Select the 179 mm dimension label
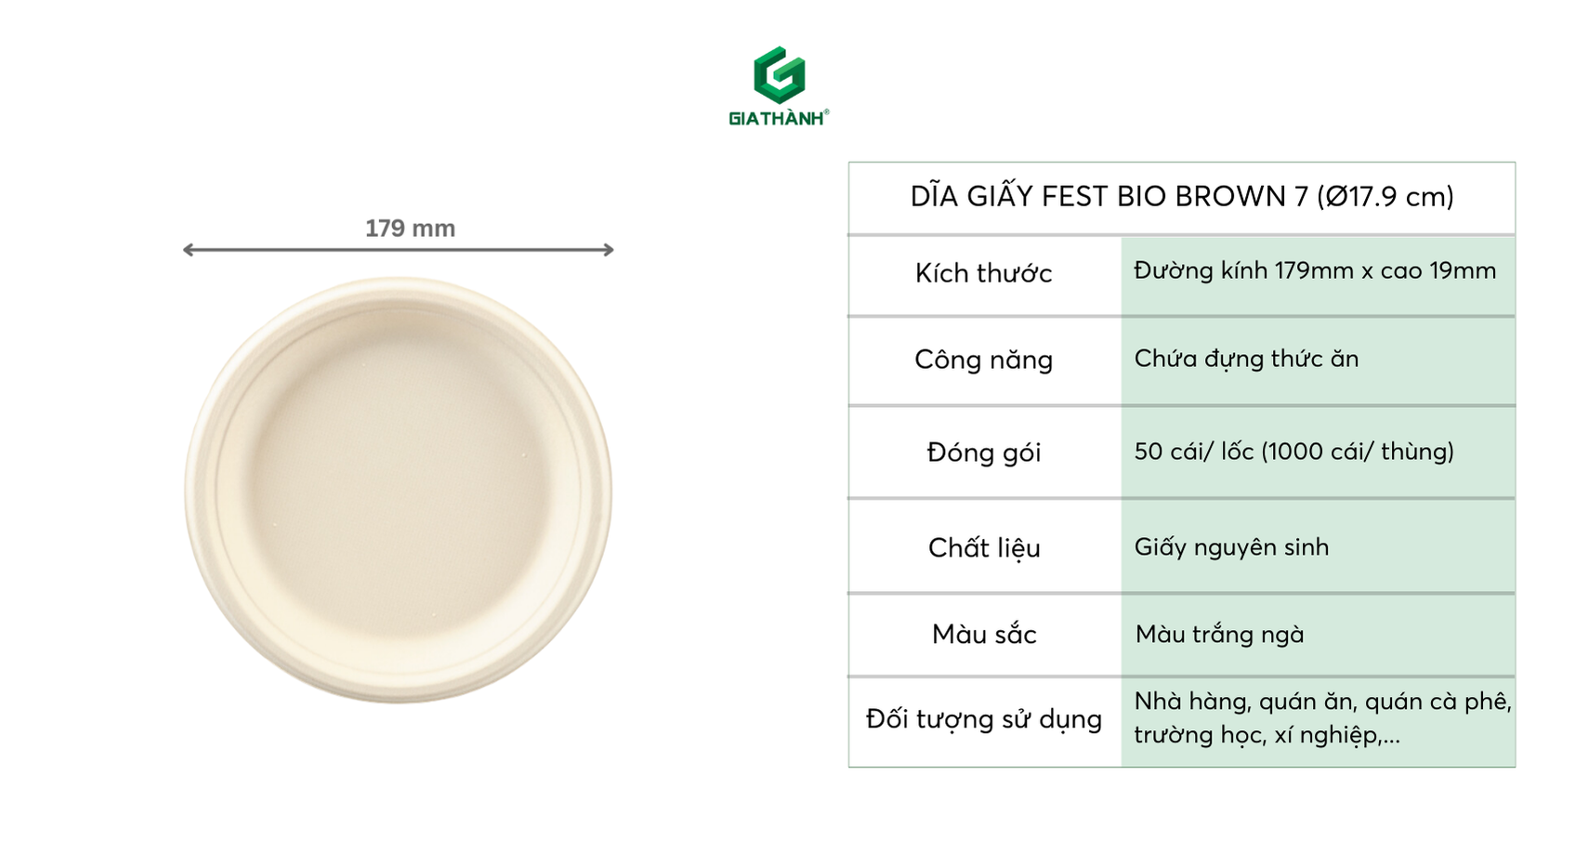 [410, 229]
